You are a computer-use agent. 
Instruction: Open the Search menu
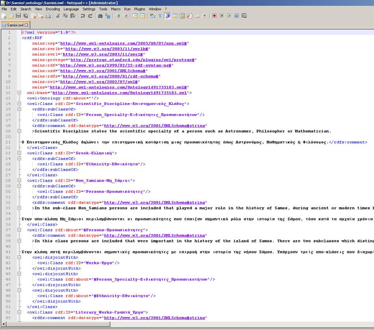click(26, 9)
